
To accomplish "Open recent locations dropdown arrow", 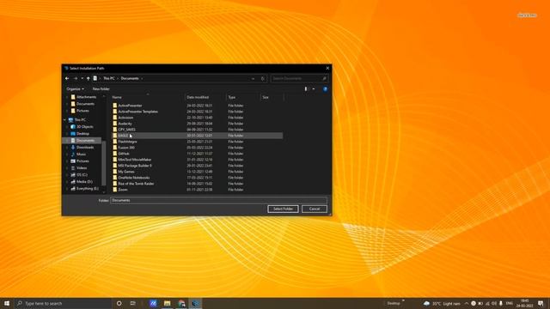I will pos(82,78).
